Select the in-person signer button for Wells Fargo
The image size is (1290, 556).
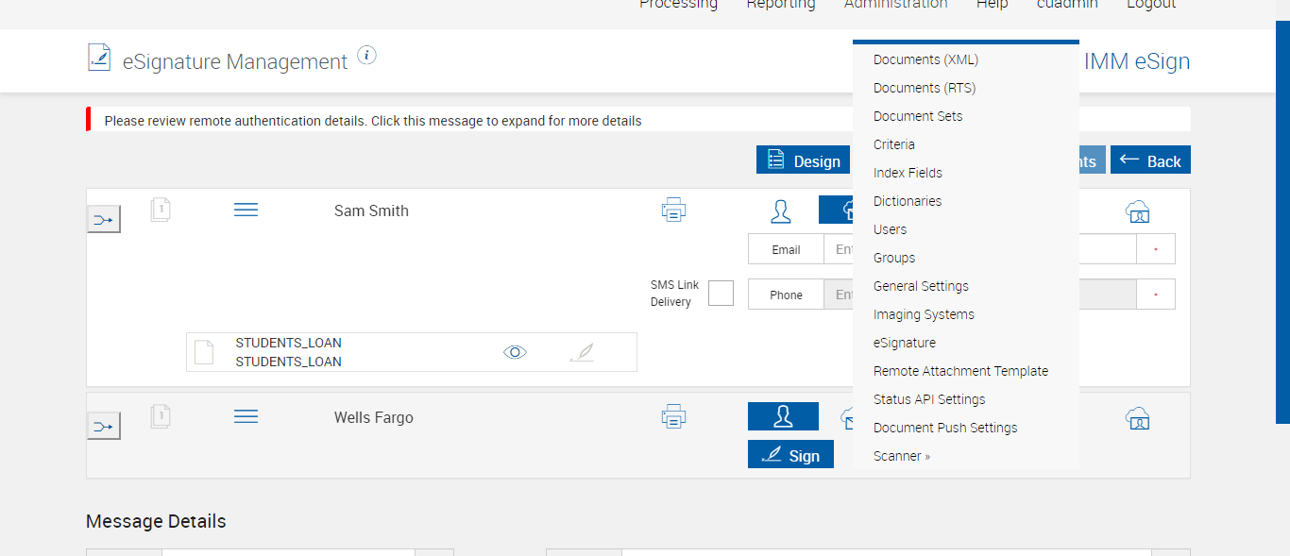click(x=783, y=416)
